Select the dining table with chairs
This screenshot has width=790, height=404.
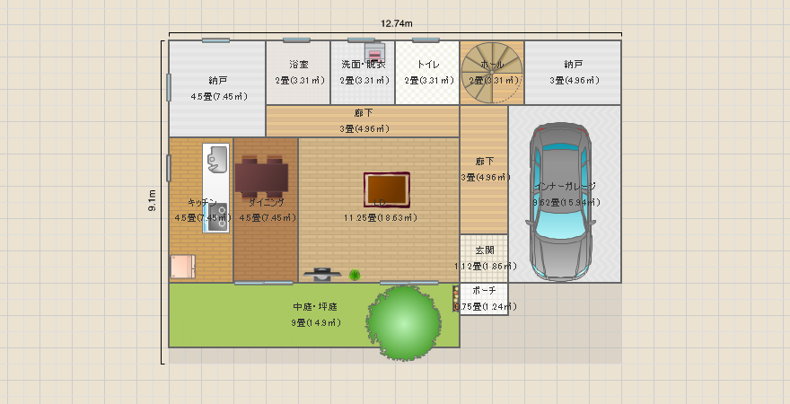(x=261, y=177)
